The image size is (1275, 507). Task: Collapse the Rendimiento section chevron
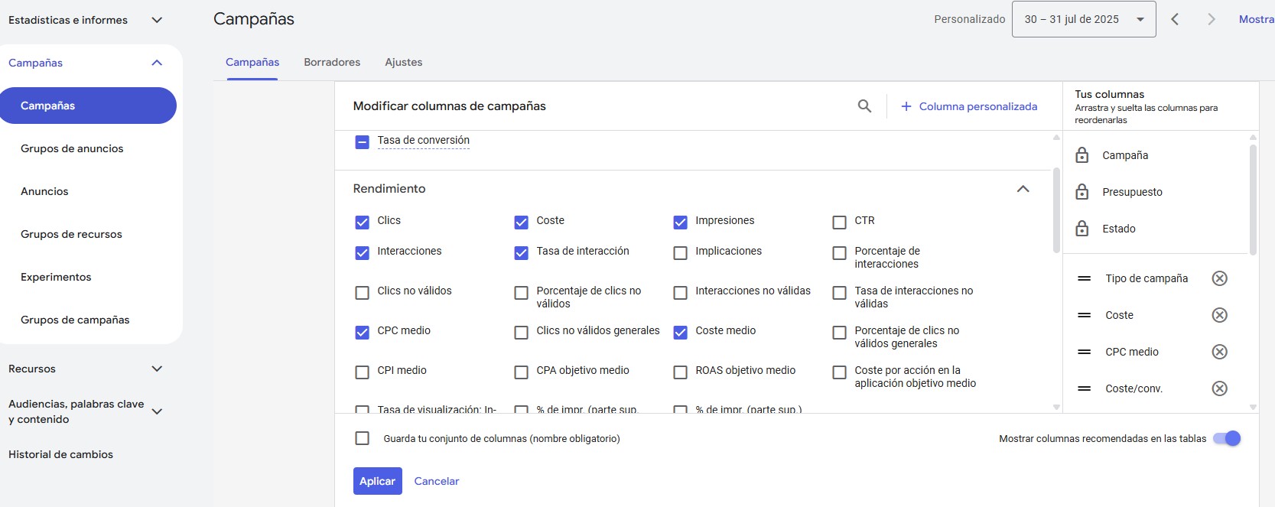pyautogui.click(x=1023, y=189)
